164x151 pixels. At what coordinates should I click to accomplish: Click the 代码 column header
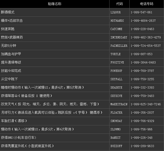point(119,4)
